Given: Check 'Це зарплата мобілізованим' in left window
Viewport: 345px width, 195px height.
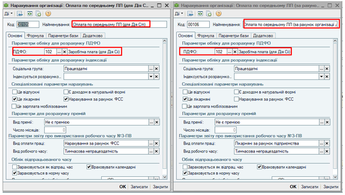Looking at the screenshot, I should 14,106.
